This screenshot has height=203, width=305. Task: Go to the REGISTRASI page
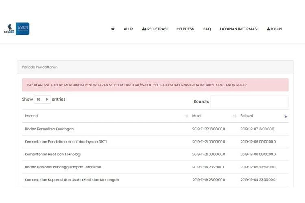(x=155, y=29)
